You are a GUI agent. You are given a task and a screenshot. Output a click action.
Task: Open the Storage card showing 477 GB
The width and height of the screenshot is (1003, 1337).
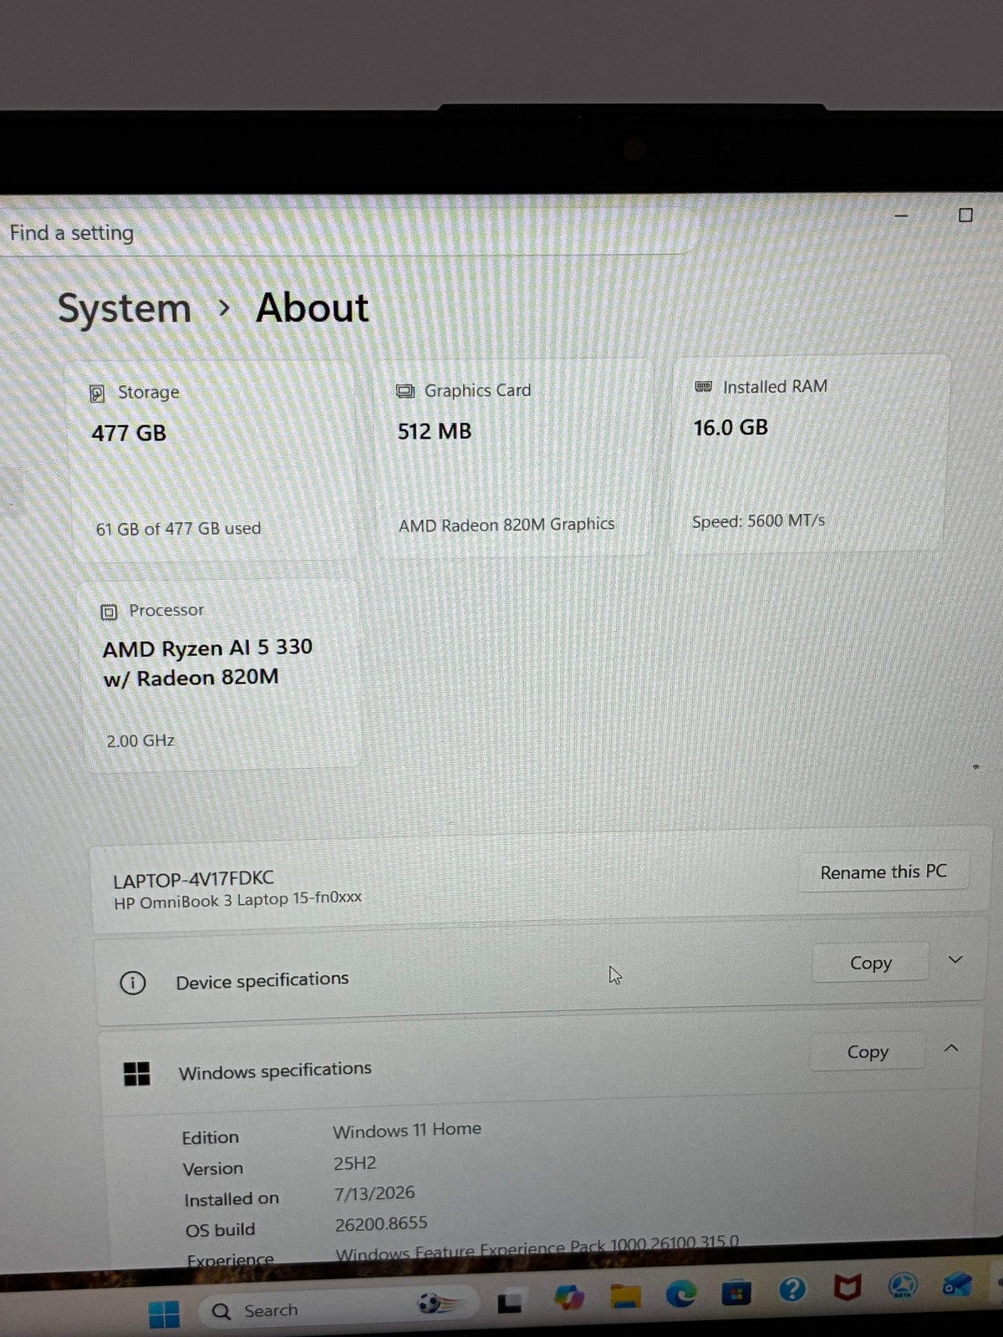(x=213, y=460)
